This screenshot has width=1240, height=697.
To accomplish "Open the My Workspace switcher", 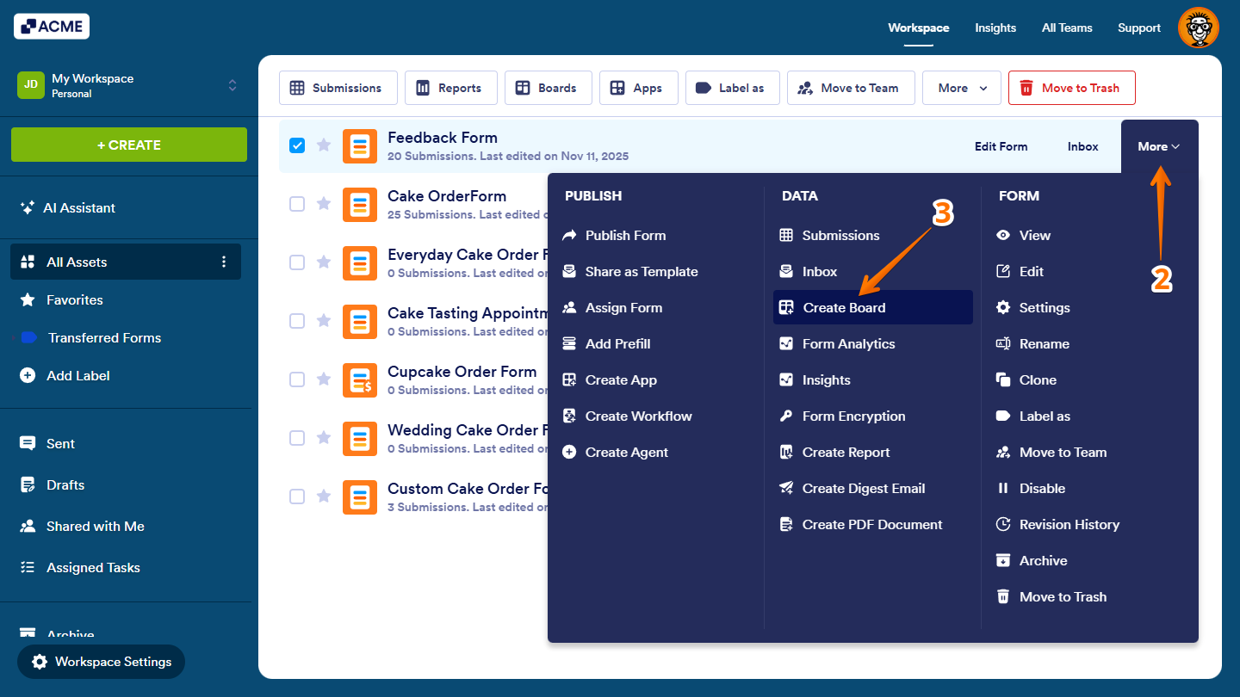I will pyautogui.click(x=231, y=85).
